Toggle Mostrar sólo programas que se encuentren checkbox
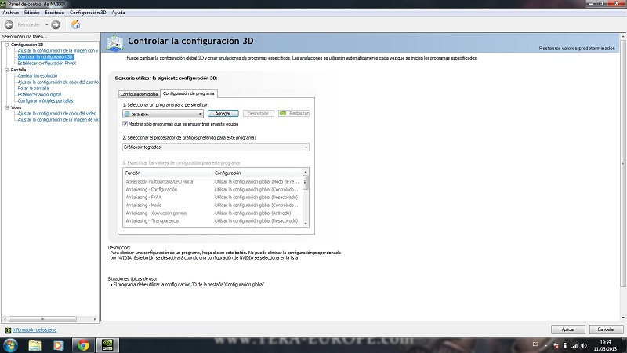The width and height of the screenshot is (627, 353). click(x=125, y=124)
